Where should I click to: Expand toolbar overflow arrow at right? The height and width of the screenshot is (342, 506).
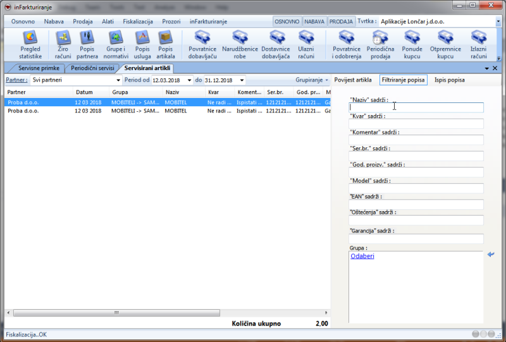tap(498, 59)
